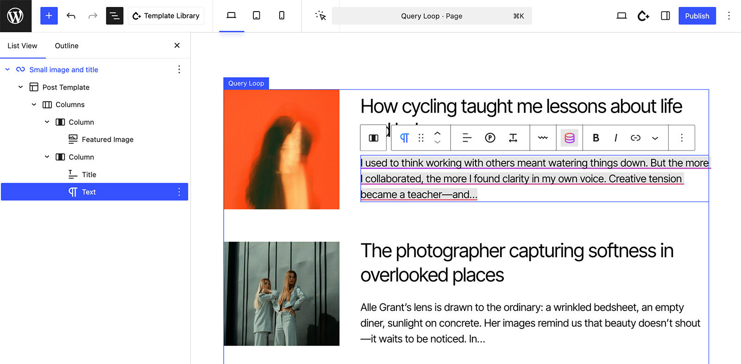
Task: Toggle the Document Overview list view button
Action: coord(114,16)
